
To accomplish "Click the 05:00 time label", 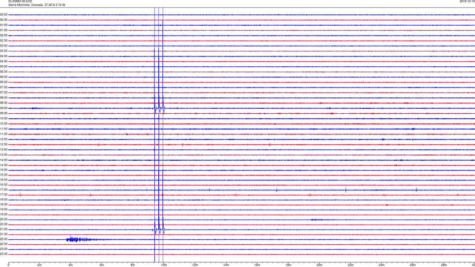I will tap(3, 67).
